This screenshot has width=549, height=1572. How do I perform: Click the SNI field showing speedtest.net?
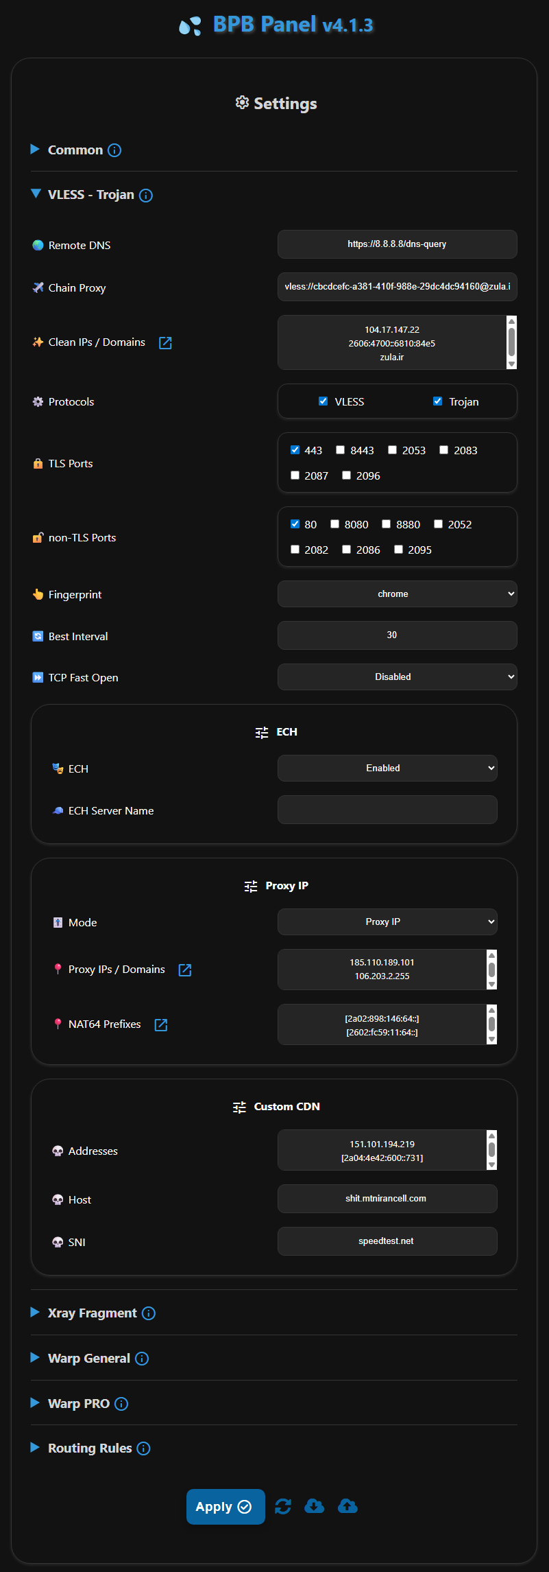[387, 1241]
